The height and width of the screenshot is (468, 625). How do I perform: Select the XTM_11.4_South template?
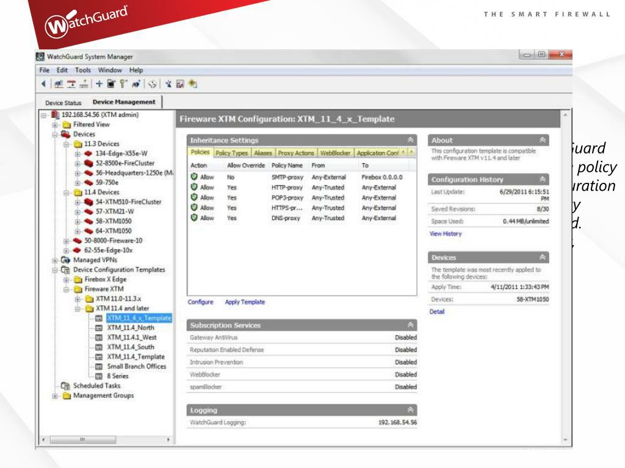coord(131,347)
